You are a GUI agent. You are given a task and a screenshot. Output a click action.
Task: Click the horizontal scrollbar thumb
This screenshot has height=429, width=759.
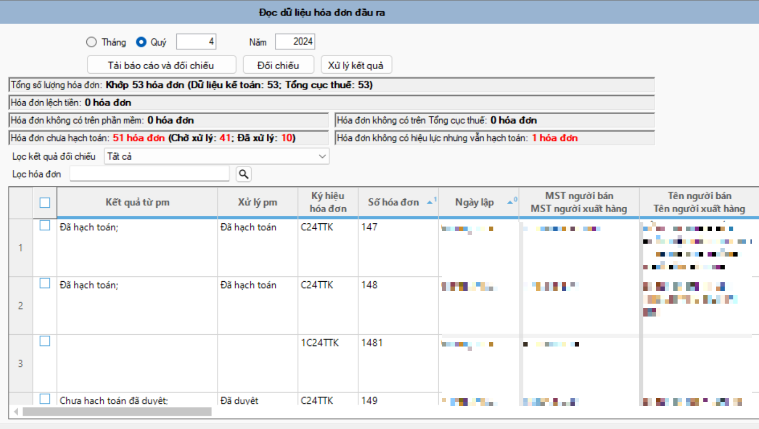click(117, 412)
